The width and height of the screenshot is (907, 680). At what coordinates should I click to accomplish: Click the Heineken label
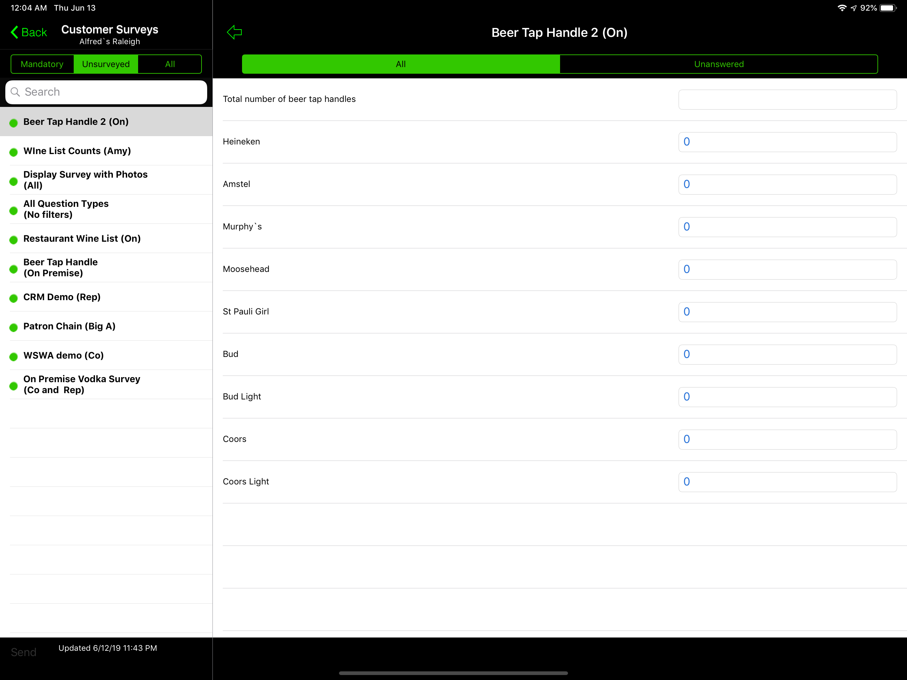(241, 141)
